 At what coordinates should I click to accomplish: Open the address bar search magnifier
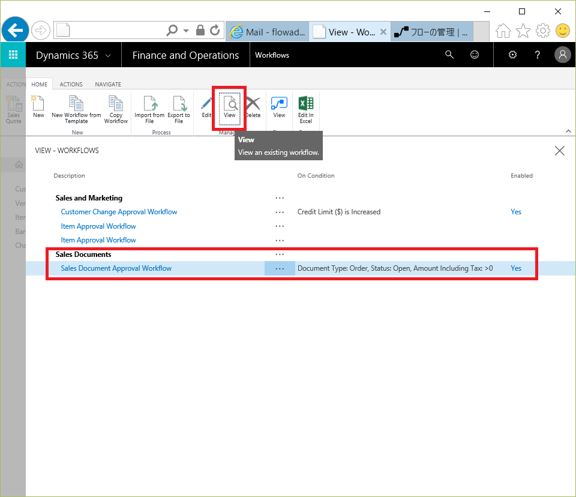pos(172,30)
